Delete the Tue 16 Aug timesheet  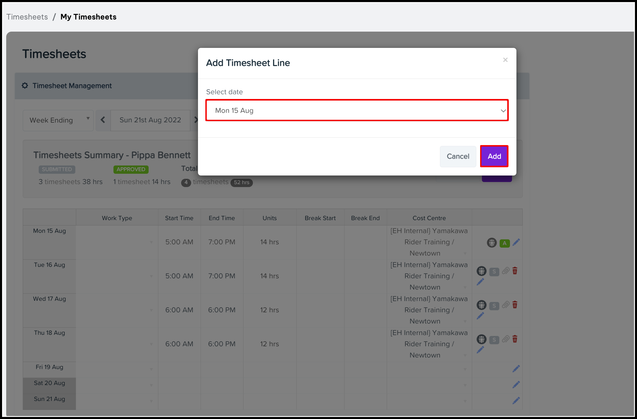click(x=515, y=271)
